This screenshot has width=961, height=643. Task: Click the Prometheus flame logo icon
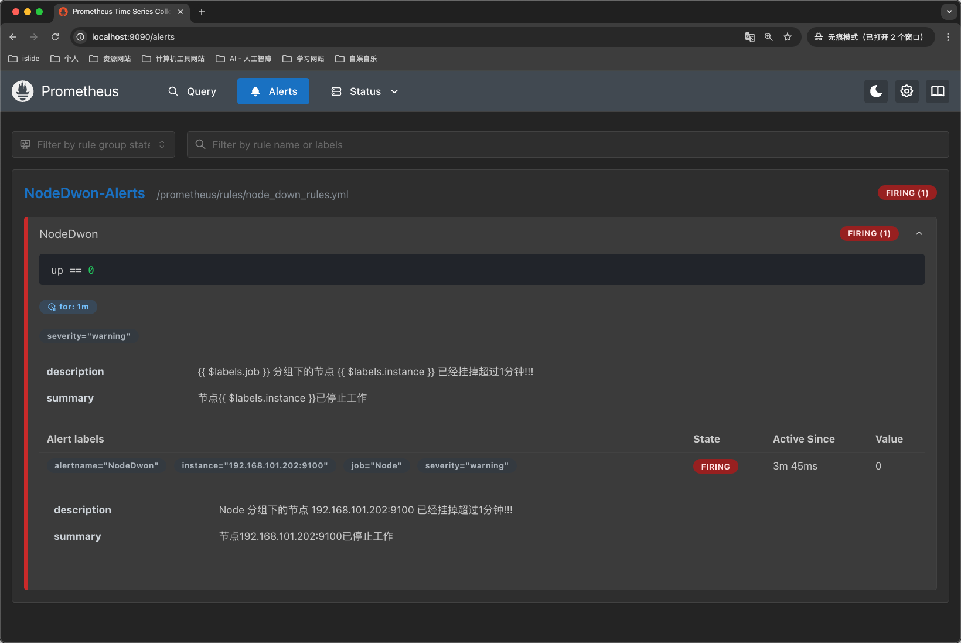pos(22,91)
